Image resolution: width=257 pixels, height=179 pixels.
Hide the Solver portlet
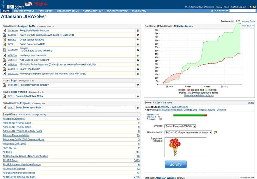click(251, 102)
